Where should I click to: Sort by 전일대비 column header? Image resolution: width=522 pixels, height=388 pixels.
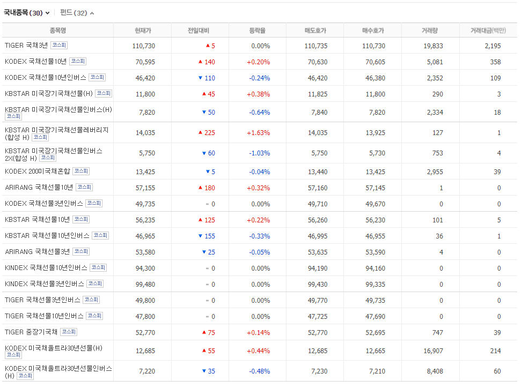198,31
